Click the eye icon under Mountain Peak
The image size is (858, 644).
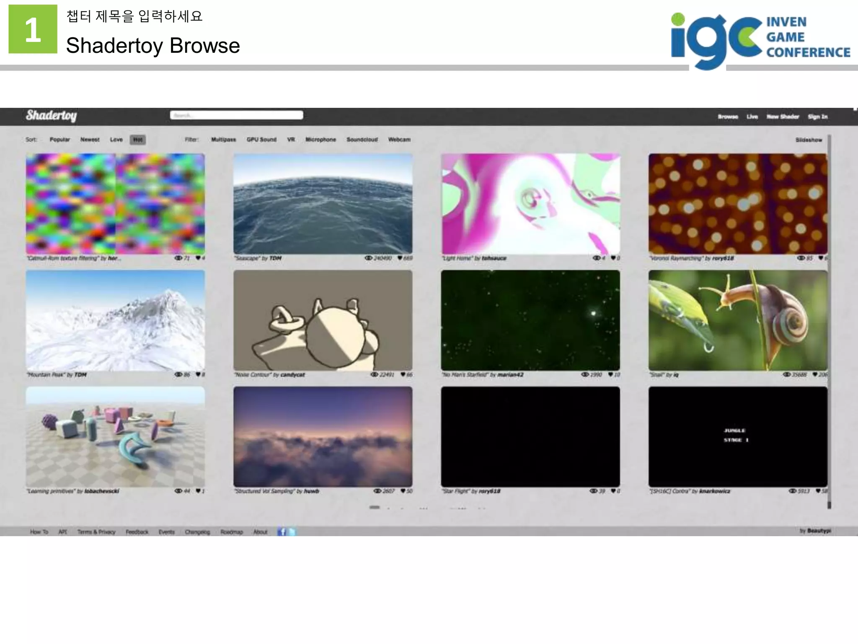(x=178, y=375)
